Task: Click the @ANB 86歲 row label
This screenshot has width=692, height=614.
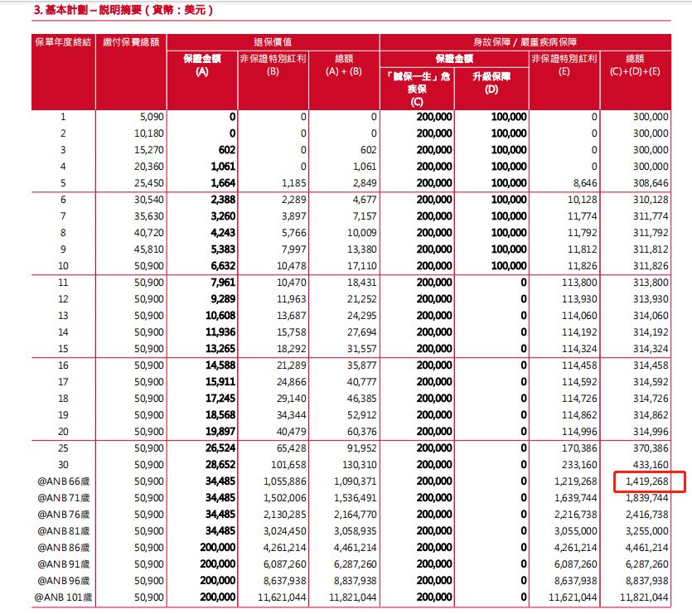Action: (64, 548)
